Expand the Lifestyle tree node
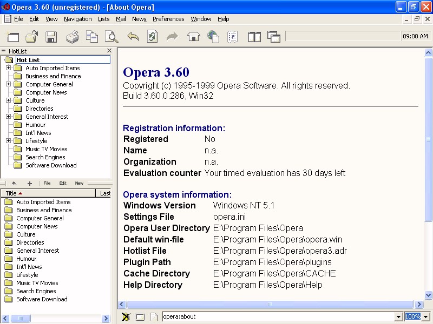Image resolution: width=433 pixels, height=324 pixels. (9, 141)
